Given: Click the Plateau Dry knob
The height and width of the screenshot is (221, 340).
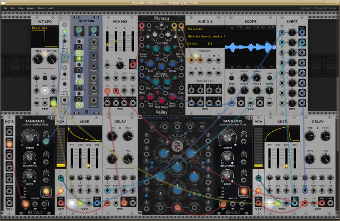Looking at the screenshot, I should [x=155, y=34].
